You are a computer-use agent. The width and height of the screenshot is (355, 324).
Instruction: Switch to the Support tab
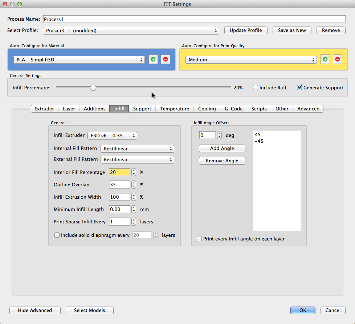point(142,109)
